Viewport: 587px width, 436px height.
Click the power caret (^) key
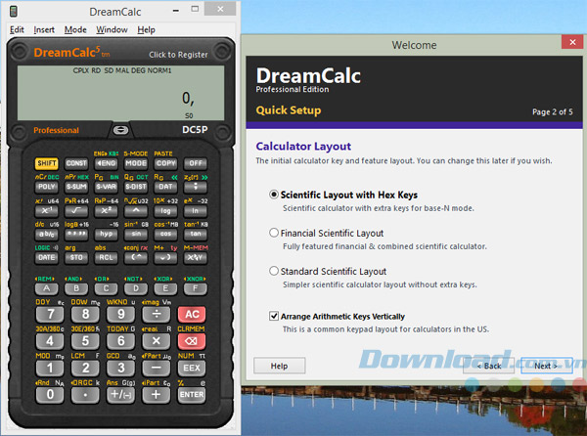(136, 211)
